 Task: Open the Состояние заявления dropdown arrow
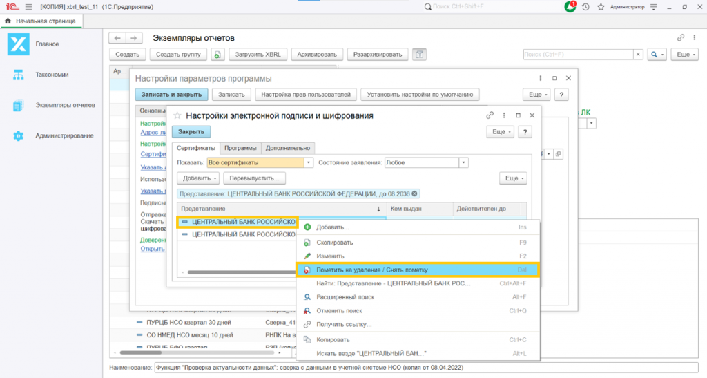coord(463,163)
